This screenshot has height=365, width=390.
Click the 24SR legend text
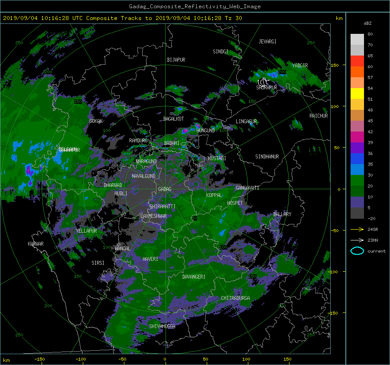click(373, 230)
